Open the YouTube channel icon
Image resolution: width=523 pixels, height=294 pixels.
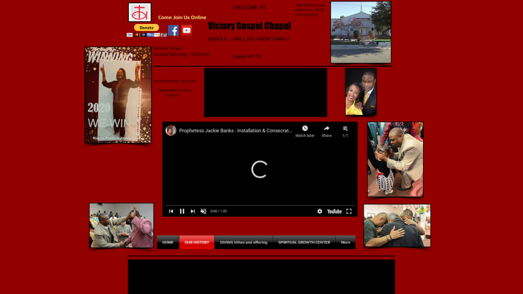[x=186, y=31]
